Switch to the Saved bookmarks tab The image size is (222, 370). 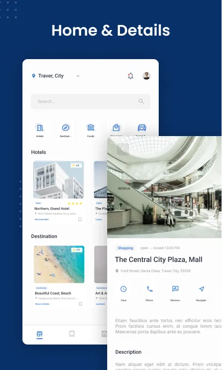click(72, 334)
